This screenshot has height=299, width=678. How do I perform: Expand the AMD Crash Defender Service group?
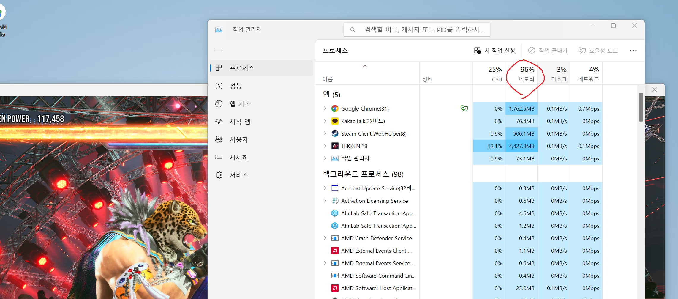[325, 238]
